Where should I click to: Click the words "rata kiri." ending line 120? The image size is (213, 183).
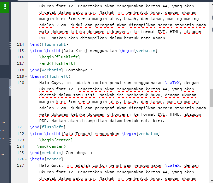(153, 121)
